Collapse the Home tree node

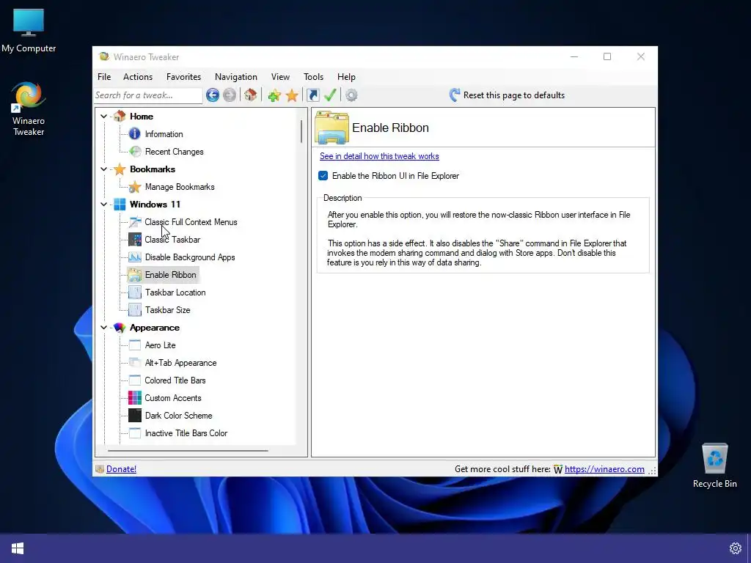[x=103, y=117]
